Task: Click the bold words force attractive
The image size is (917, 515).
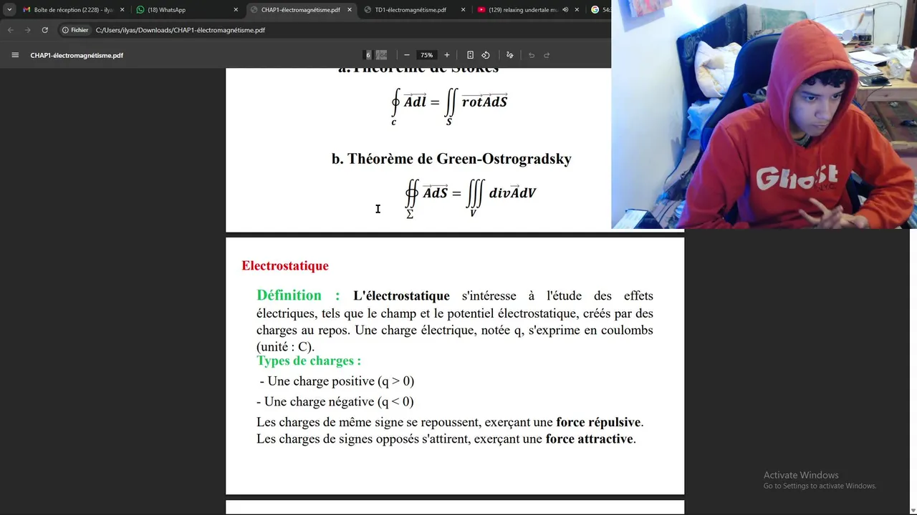Action: click(x=590, y=438)
